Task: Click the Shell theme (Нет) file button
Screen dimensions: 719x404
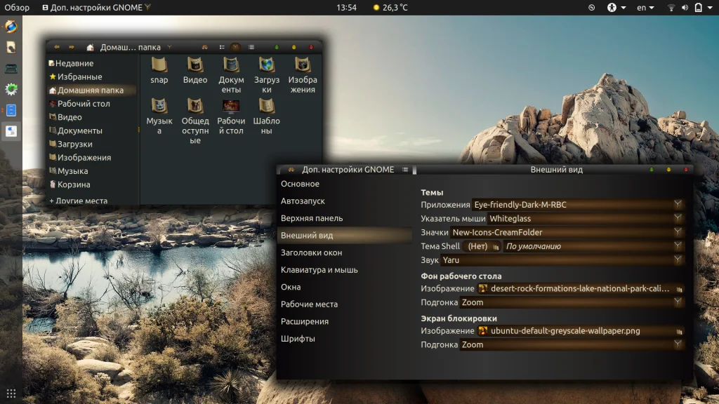Action: click(x=482, y=246)
